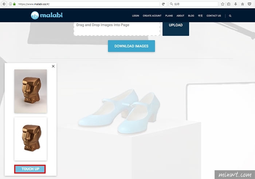Viewport: 255px width, 179px height.
Task: Click the TOUCH UP button
Action: pyautogui.click(x=30, y=169)
